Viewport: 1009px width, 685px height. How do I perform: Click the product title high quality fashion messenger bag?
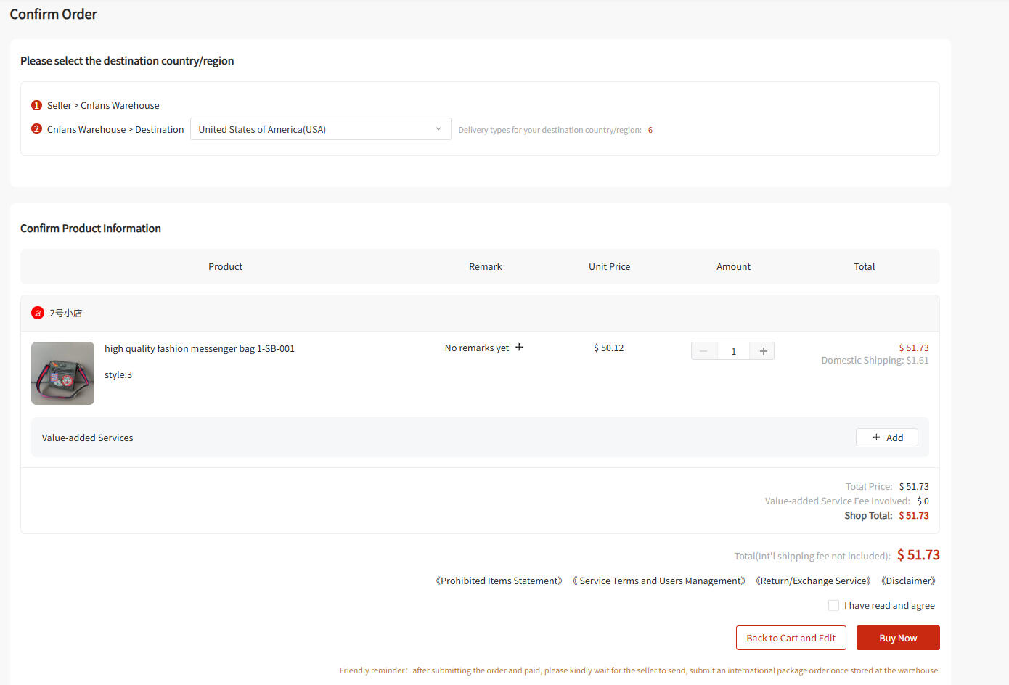click(x=200, y=348)
